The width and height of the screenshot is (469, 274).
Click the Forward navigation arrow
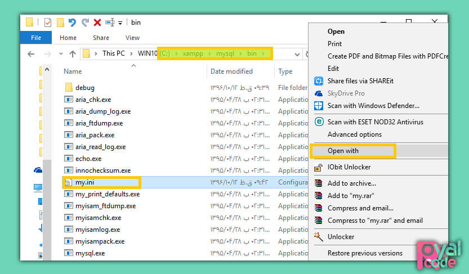click(x=47, y=54)
